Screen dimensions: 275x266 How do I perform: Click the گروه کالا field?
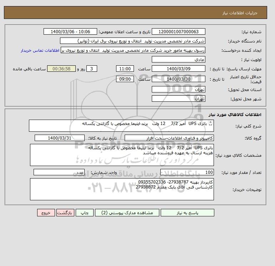coord(169,138)
